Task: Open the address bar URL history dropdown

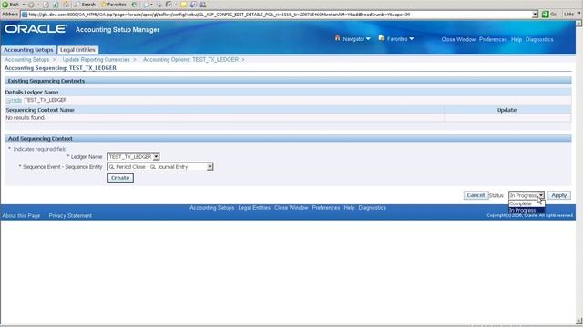Action: point(535,15)
